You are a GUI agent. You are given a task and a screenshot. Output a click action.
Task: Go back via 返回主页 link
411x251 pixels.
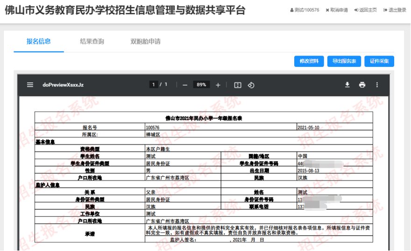(x=366, y=10)
